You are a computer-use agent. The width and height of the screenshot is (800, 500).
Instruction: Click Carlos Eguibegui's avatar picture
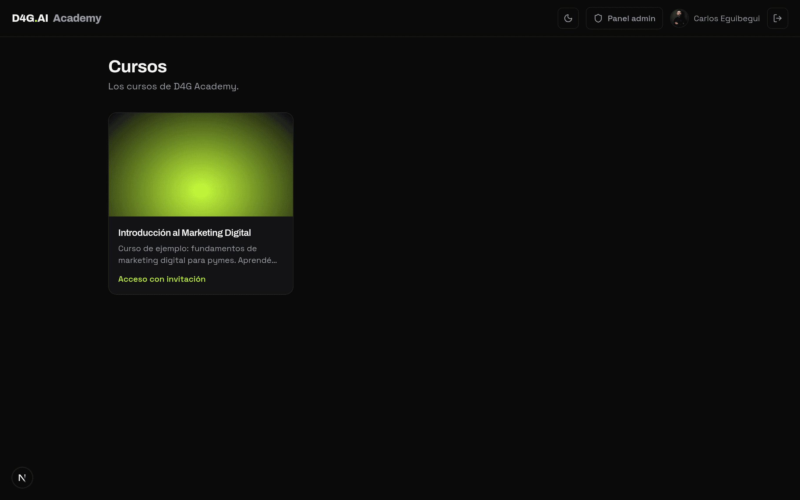click(x=679, y=18)
